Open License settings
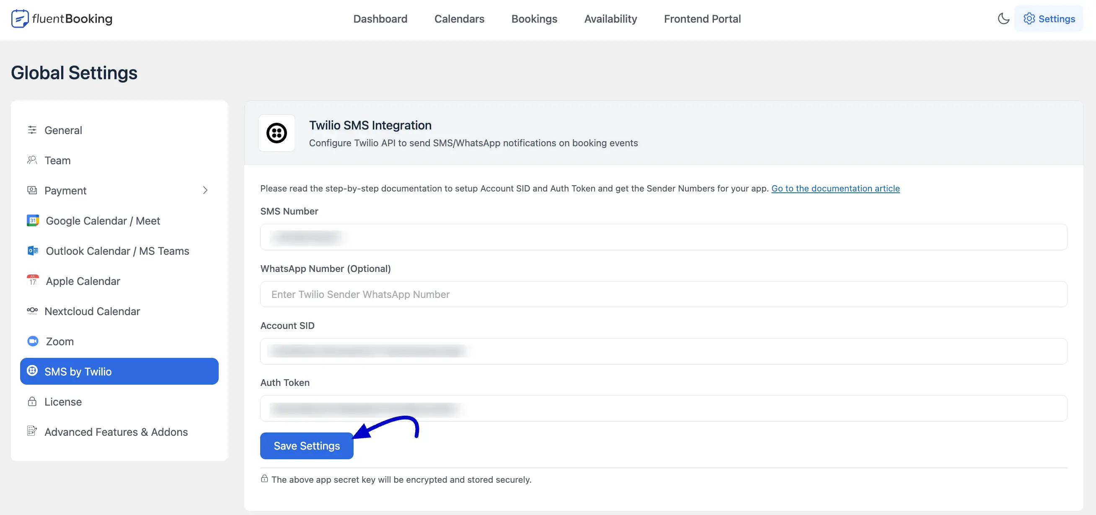Image resolution: width=1096 pixels, height=515 pixels. pyautogui.click(x=119, y=402)
